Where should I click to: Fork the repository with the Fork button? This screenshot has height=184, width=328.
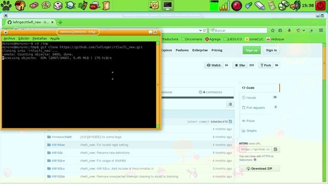pos(265,65)
